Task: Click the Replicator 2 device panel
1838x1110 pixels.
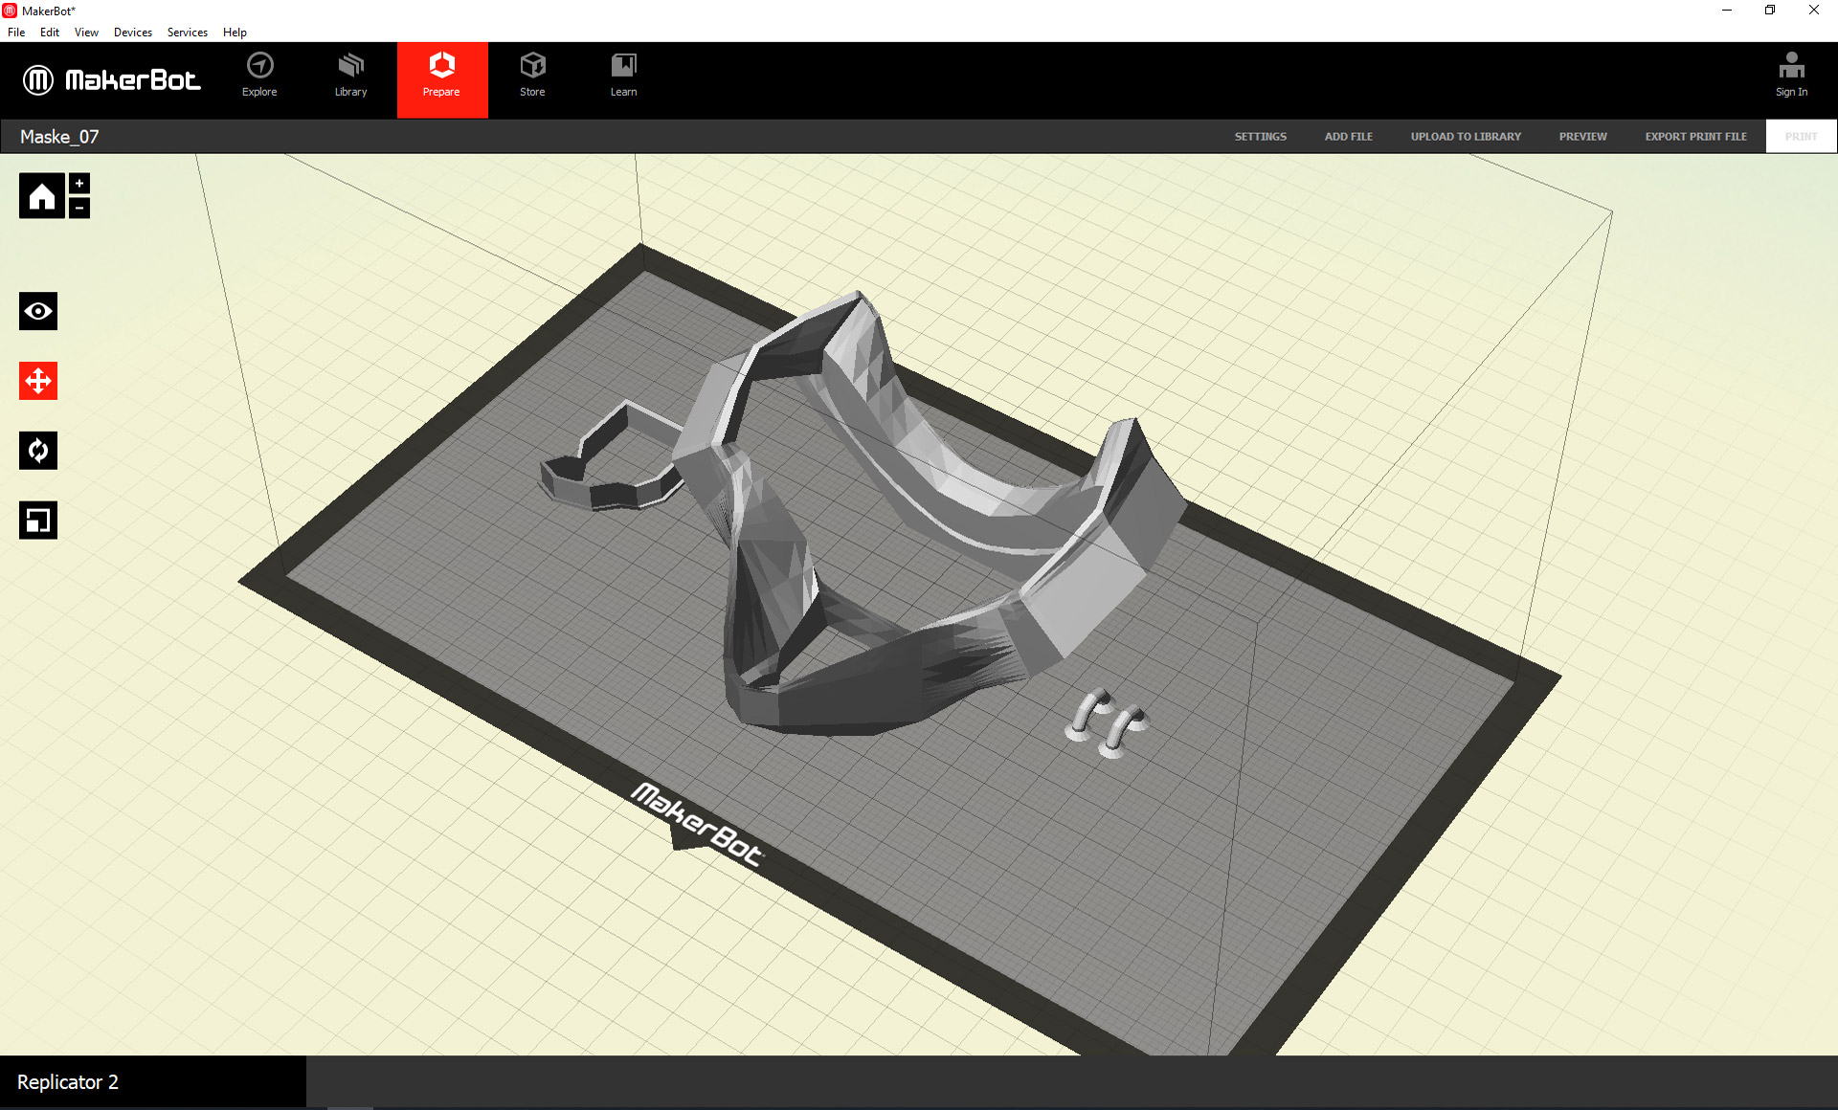Action: (x=153, y=1082)
